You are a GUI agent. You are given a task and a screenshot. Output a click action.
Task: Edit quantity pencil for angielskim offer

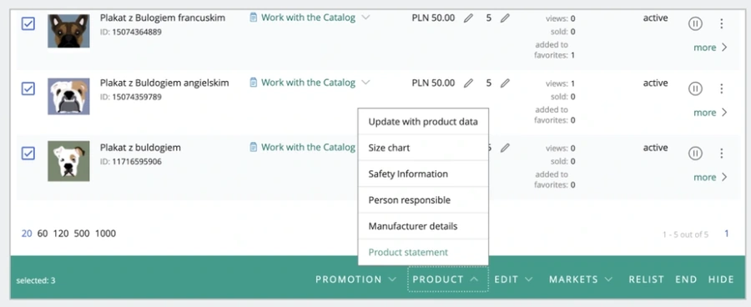(505, 83)
